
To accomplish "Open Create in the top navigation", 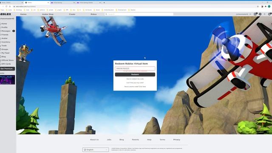I will [x=72, y=14].
